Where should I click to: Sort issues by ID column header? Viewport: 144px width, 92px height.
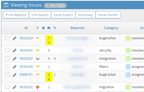click(26, 28)
